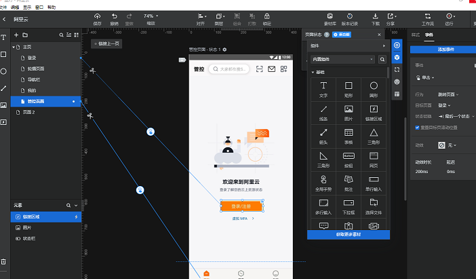Add a new page with plus icon
The width and height of the screenshot is (476, 279).
pyautogui.click(x=16, y=35)
